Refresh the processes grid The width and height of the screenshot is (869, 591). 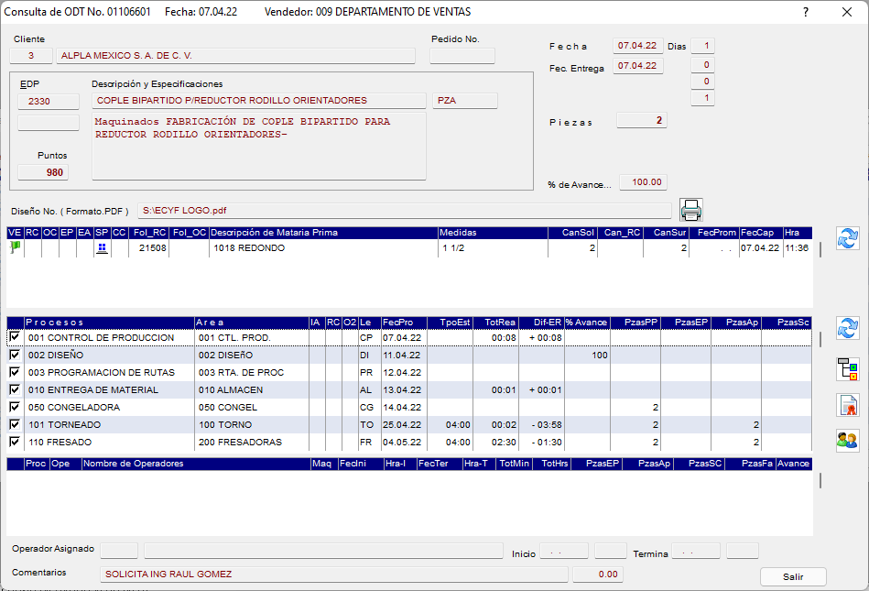(x=848, y=328)
